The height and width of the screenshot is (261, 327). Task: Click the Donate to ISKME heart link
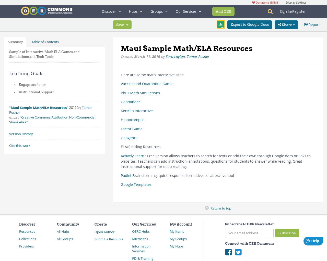click(x=265, y=3)
